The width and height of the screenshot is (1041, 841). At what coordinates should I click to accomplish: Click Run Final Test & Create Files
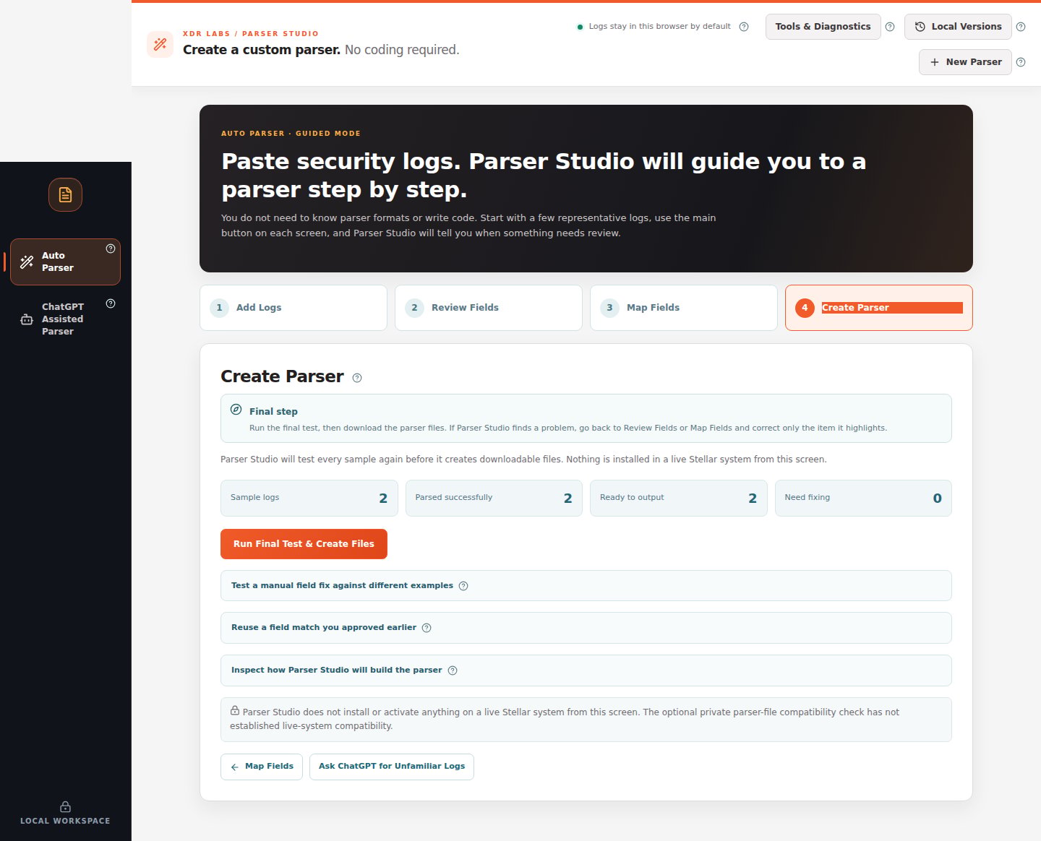(304, 544)
